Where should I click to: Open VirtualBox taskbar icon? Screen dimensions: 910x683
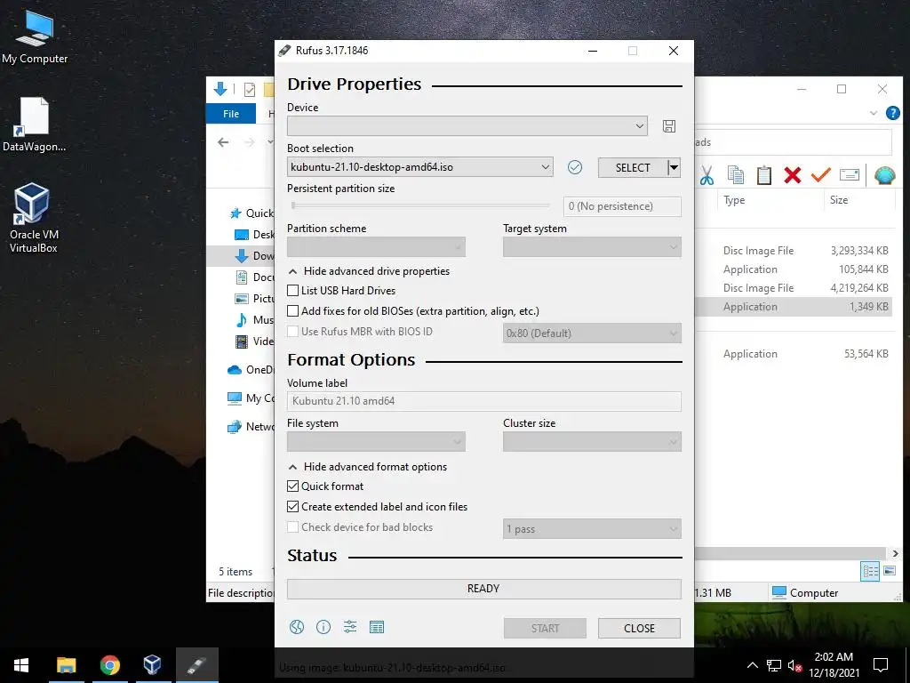coord(153,665)
